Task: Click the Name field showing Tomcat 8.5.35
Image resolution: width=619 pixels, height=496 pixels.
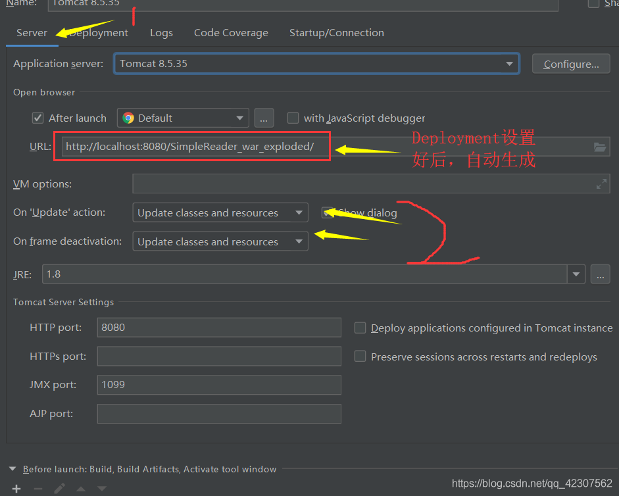Action: (x=303, y=4)
